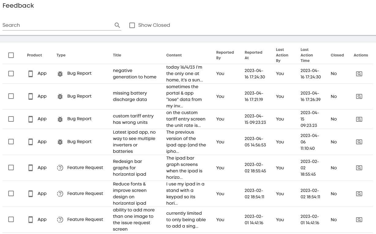View the Latest ipad app bug report
Image resolution: width=376 pixels, height=234 pixels.
(x=359, y=142)
